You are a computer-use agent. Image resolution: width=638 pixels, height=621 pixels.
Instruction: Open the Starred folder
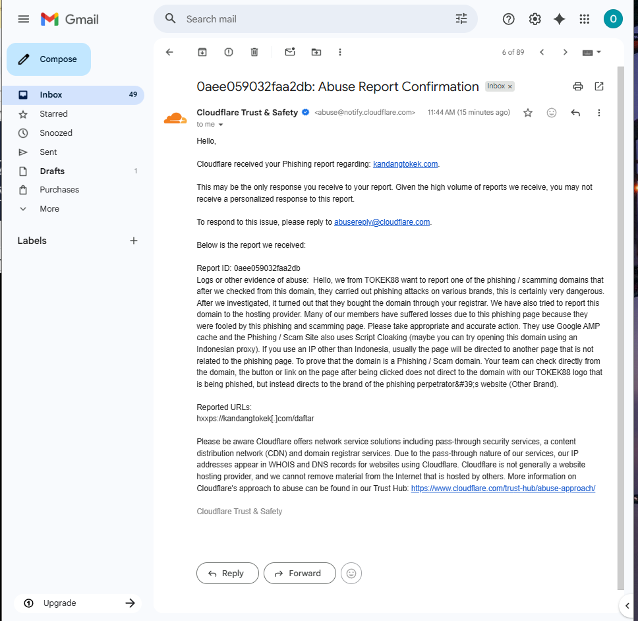click(73, 114)
